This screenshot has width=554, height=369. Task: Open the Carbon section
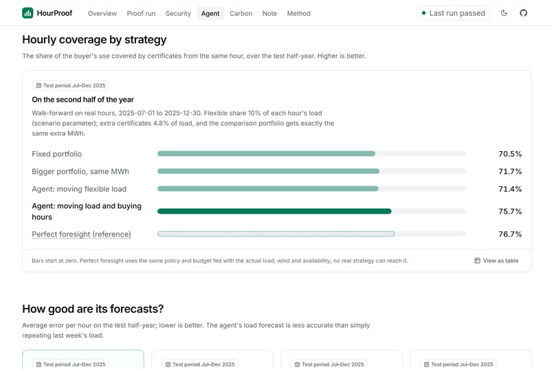[241, 14]
